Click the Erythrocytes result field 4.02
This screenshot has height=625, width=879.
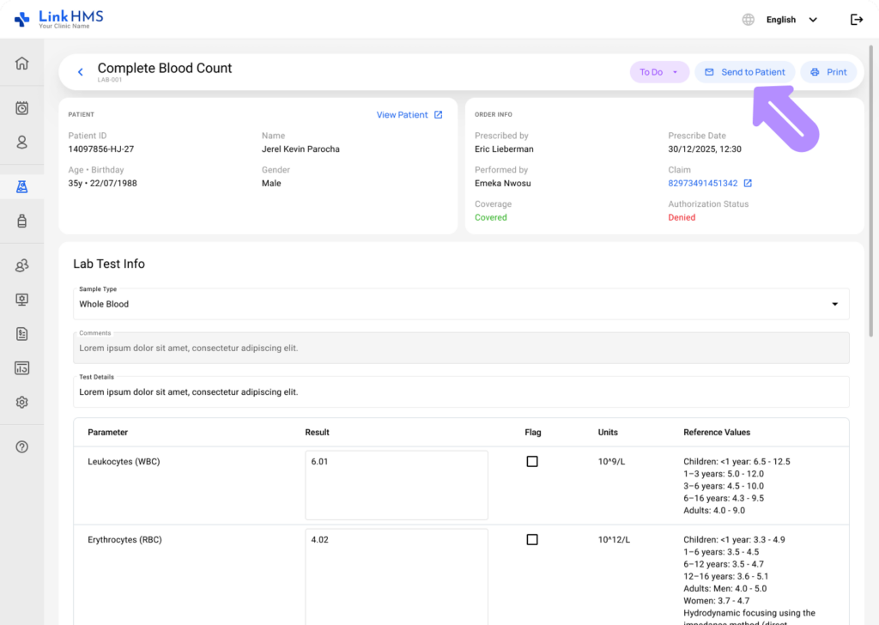coord(397,576)
